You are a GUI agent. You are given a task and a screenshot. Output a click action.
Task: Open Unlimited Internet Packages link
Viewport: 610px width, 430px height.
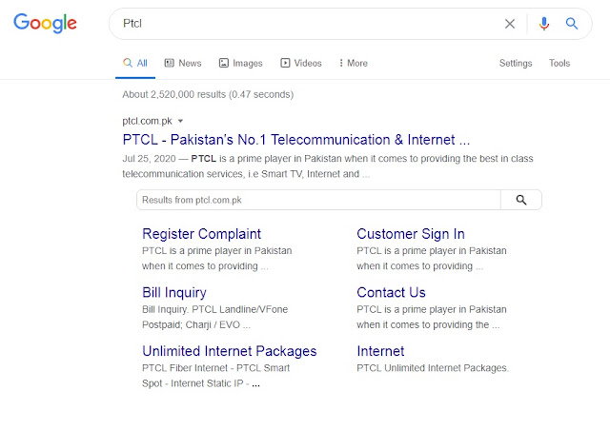coord(230,351)
